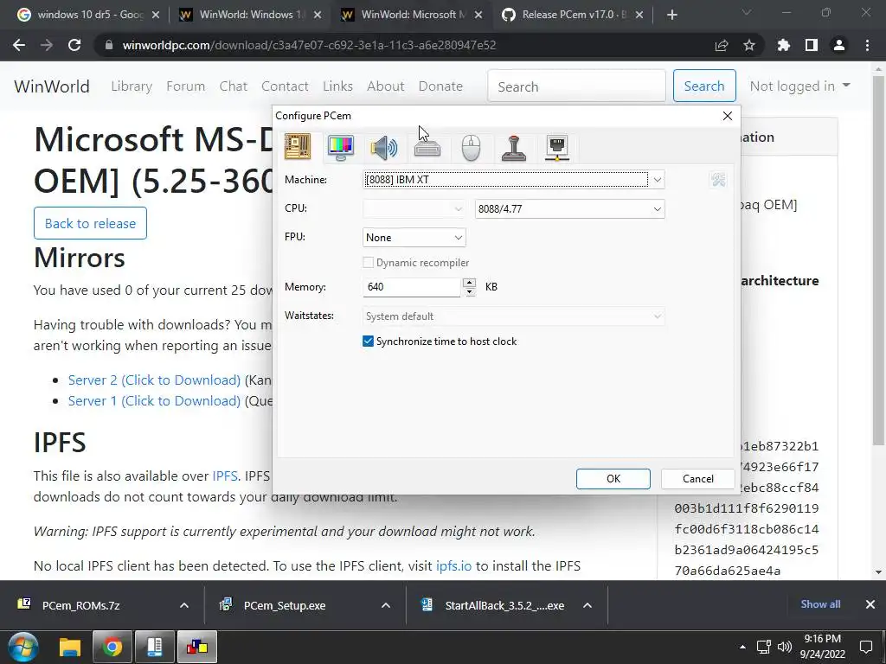Open PCem_ROMs.7z download options arrow
The image size is (886, 664).
[184, 605]
